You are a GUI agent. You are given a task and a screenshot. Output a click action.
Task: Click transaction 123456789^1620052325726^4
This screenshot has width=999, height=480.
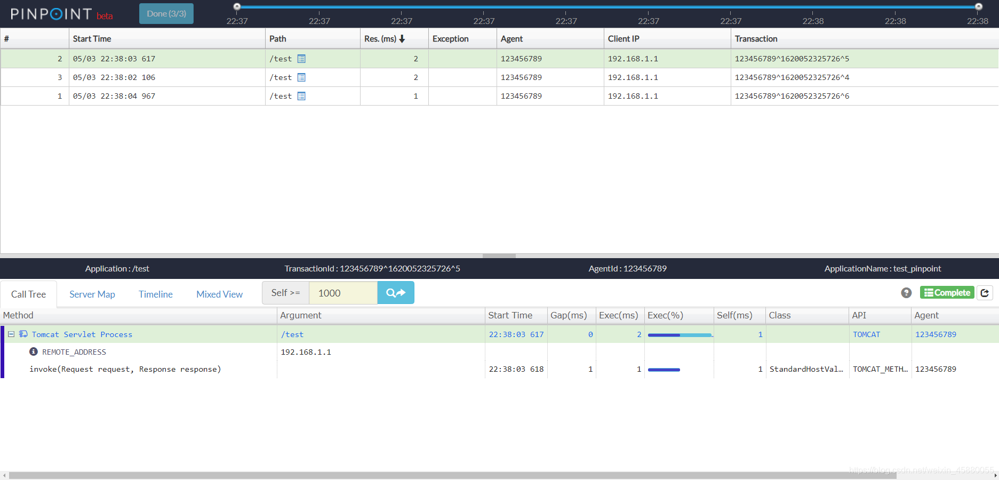coord(792,77)
